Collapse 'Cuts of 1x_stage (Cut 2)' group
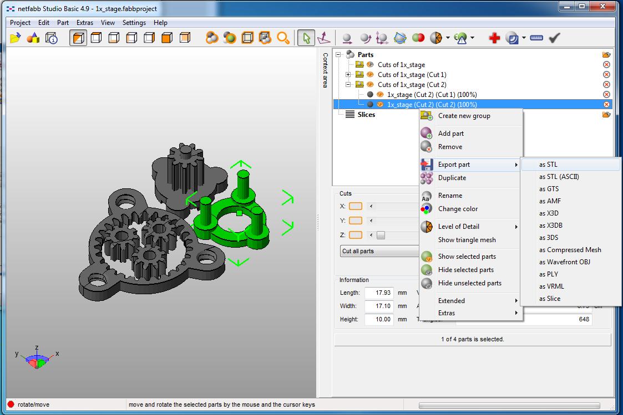Screen dimensions: 623x415 click(x=348, y=85)
